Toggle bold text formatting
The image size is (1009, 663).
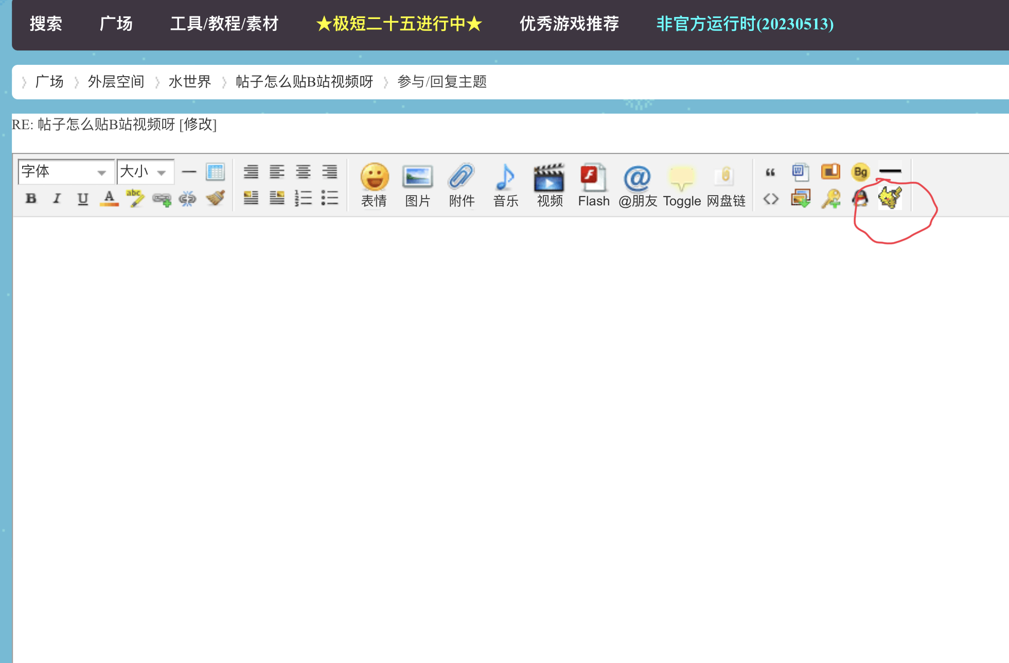pos(31,198)
